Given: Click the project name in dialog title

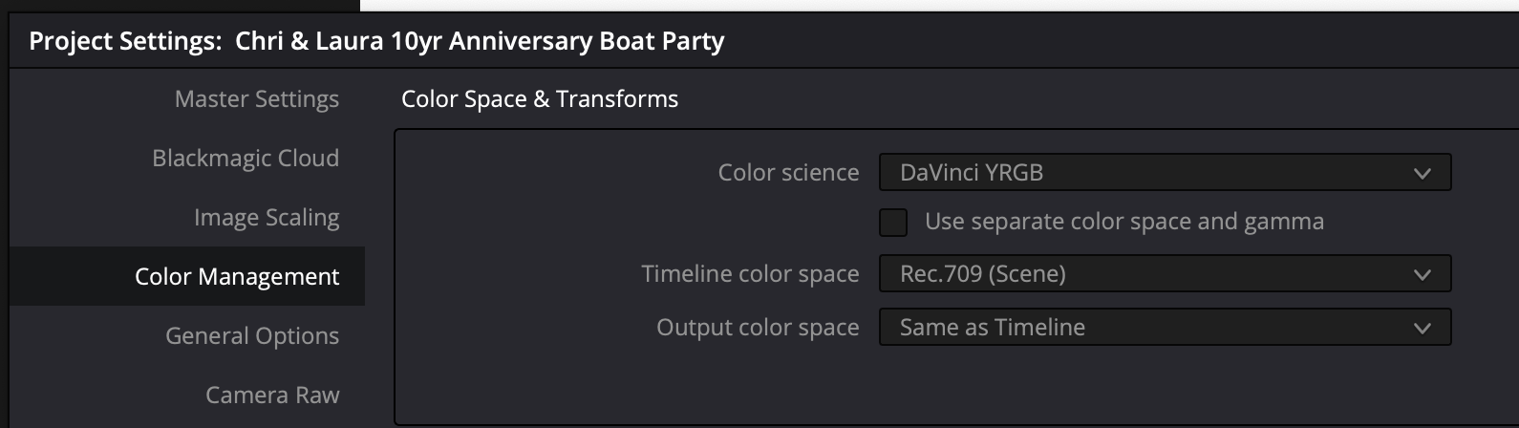Looking at the screenshot, I should tap(480, 41).
